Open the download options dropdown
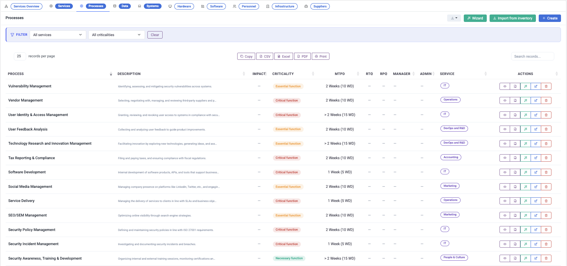 454,18
